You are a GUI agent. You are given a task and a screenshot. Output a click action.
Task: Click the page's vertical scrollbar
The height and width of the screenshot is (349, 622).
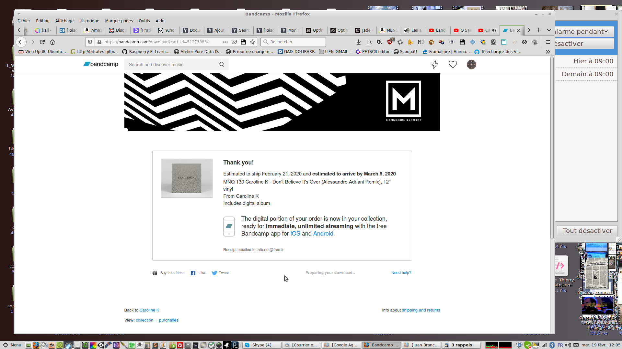point(552,149)
